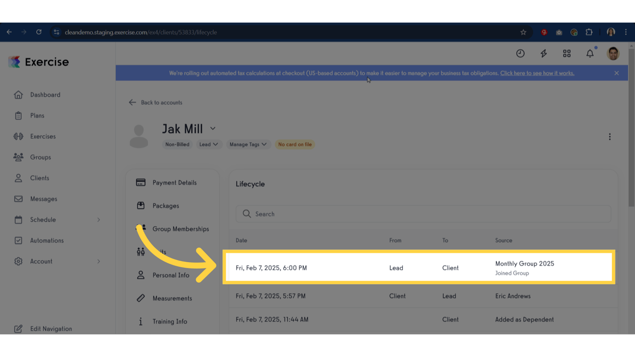Expand the Account submenu chevron

coord(99,261)
